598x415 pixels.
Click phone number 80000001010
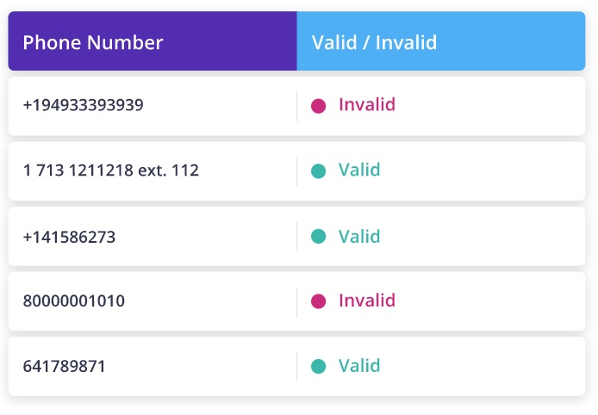[74, 301]
